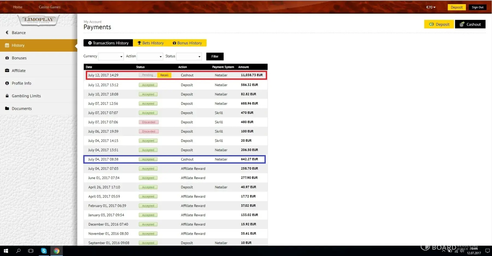The width and height of the screenshot is (492, 256).
Task: Open Gambling Limits settings
Action: (26, 96)
